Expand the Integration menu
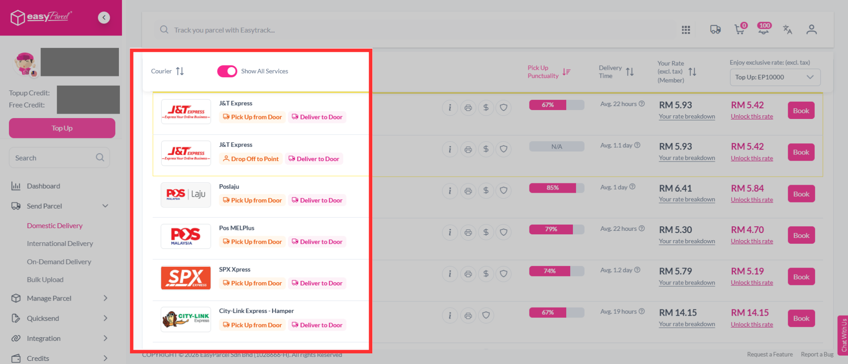Viewport: 848px width, 364px height. click(105, 338)
